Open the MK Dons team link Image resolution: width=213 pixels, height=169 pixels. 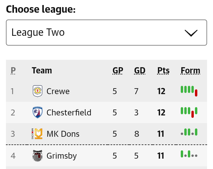tap(63, 134)
